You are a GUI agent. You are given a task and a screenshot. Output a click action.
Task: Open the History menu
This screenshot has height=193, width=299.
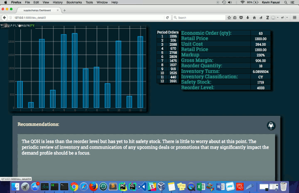(58, 2)
